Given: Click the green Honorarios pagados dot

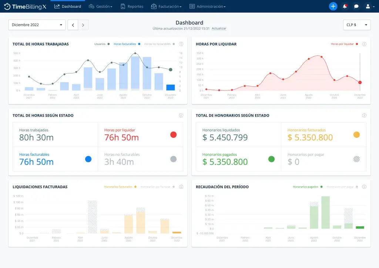Looking at the screenshot, I should (x=271, y=159).
